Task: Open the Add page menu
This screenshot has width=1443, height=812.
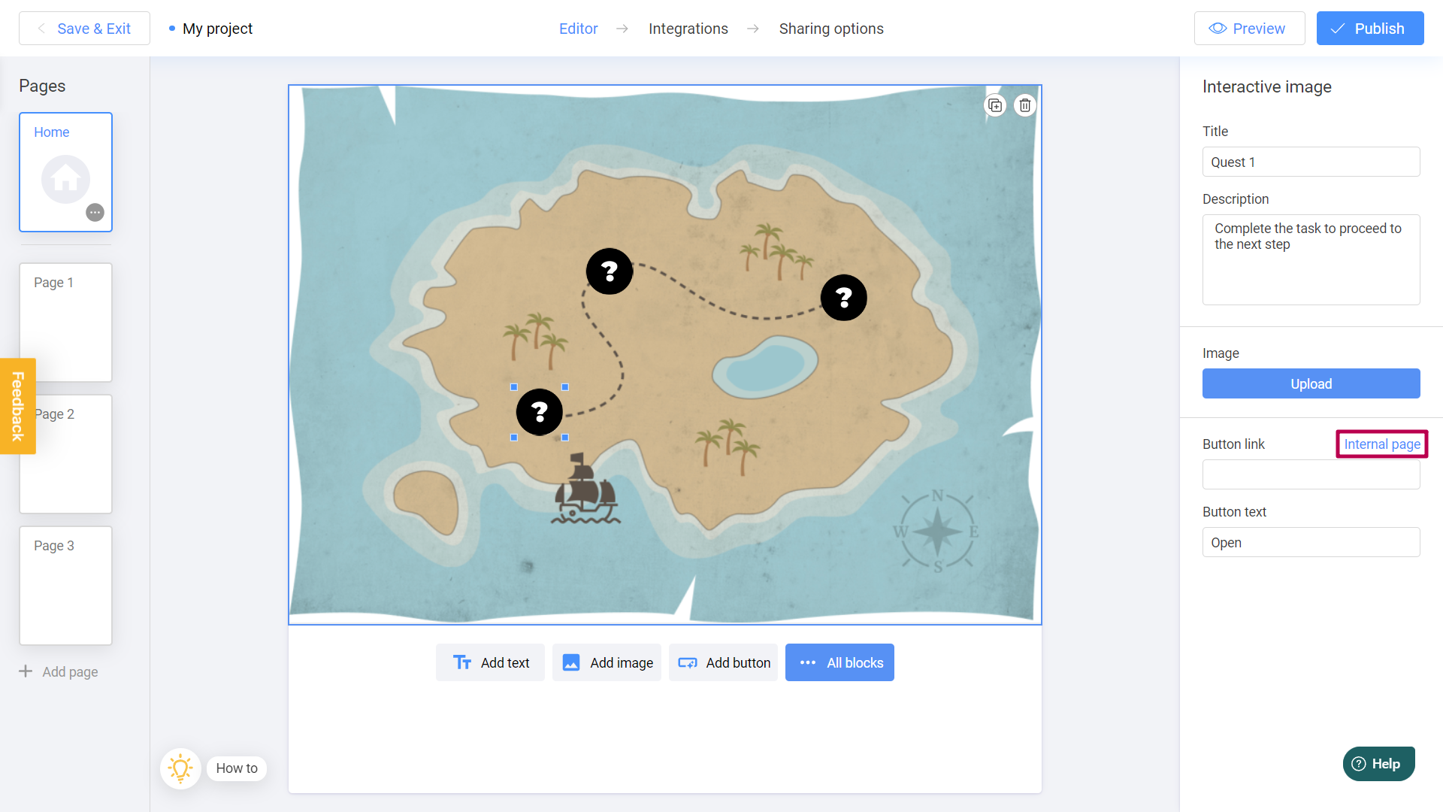Action: pyautogui.click(x=59, y=671)
